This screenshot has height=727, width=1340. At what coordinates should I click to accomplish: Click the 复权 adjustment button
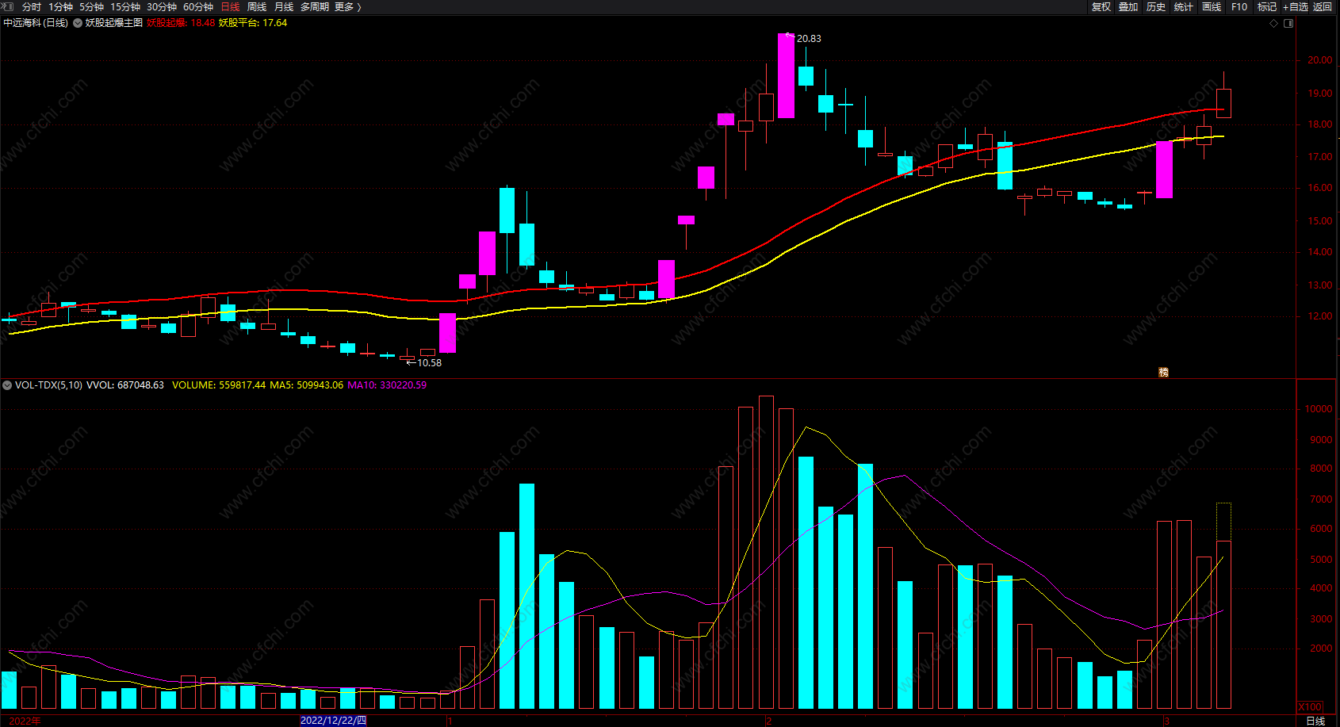(1101, 6)
